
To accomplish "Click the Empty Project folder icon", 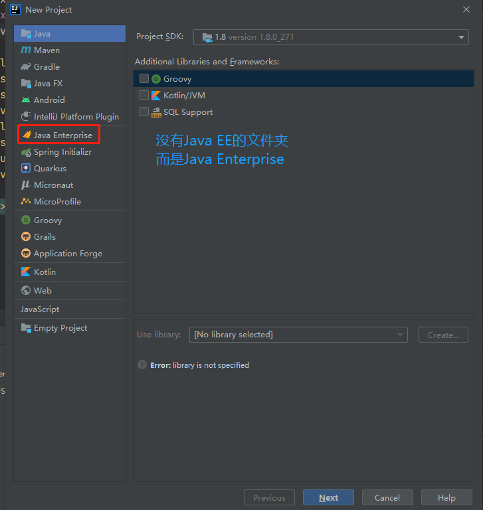I will click(26, 327).
